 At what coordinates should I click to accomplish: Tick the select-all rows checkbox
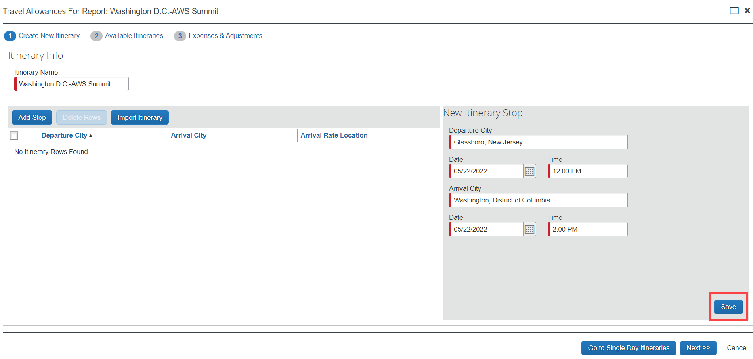(14, 136)
